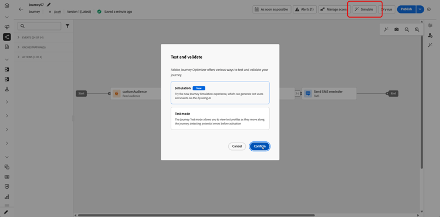Select the customAudience Read audience node
Screen dimensions: 440x217
pyautogui.click(x=136, y=93)
